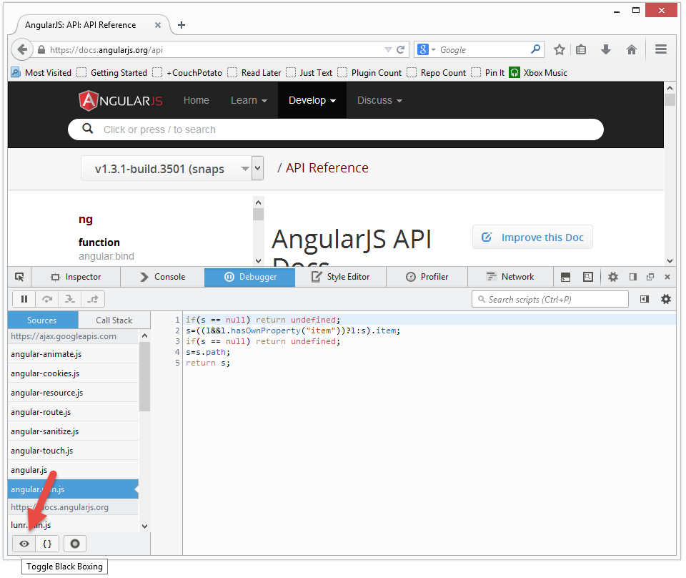Select angular-resource.js source

coord(73,392)
